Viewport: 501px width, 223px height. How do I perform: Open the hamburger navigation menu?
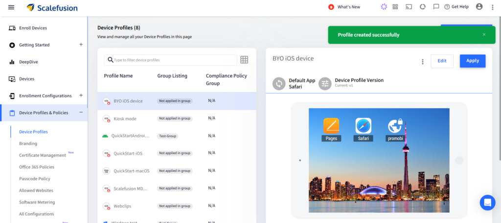(11, 7)
